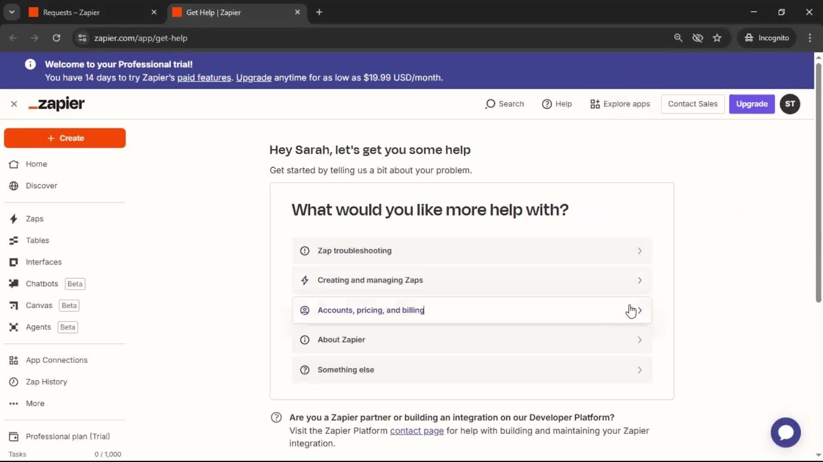Click the Incognito indicator button
Viewport: 823px width, 462px height.
pyautogui.click(x=766, y=38)
